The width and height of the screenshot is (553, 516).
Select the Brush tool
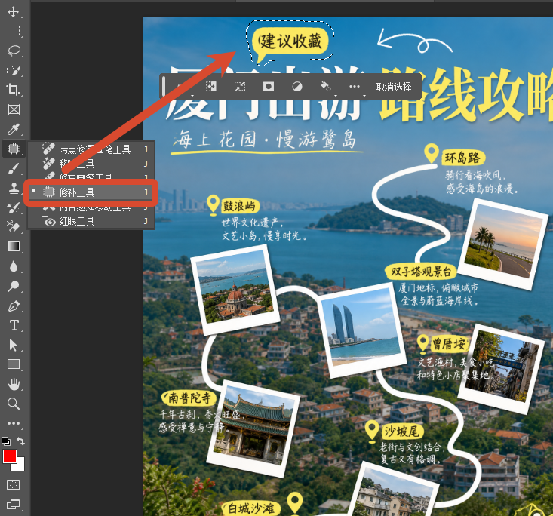point(14,169)
